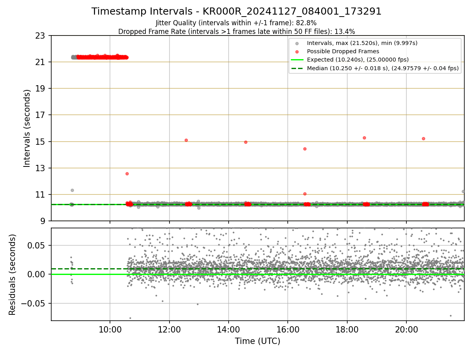Select the Dropped Frame Rate 13.4% subtitle line
473x355 pixels.
coord(236,32)
